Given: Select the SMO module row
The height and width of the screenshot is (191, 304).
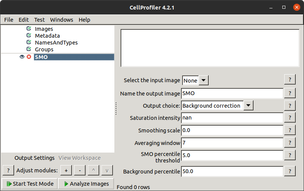Looking at the screenshot, I should (74, 57).
